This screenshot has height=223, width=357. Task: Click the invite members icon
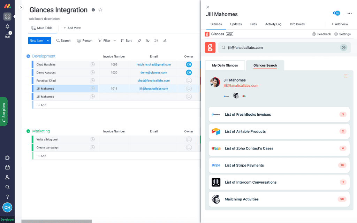click(x=7, y=177)
